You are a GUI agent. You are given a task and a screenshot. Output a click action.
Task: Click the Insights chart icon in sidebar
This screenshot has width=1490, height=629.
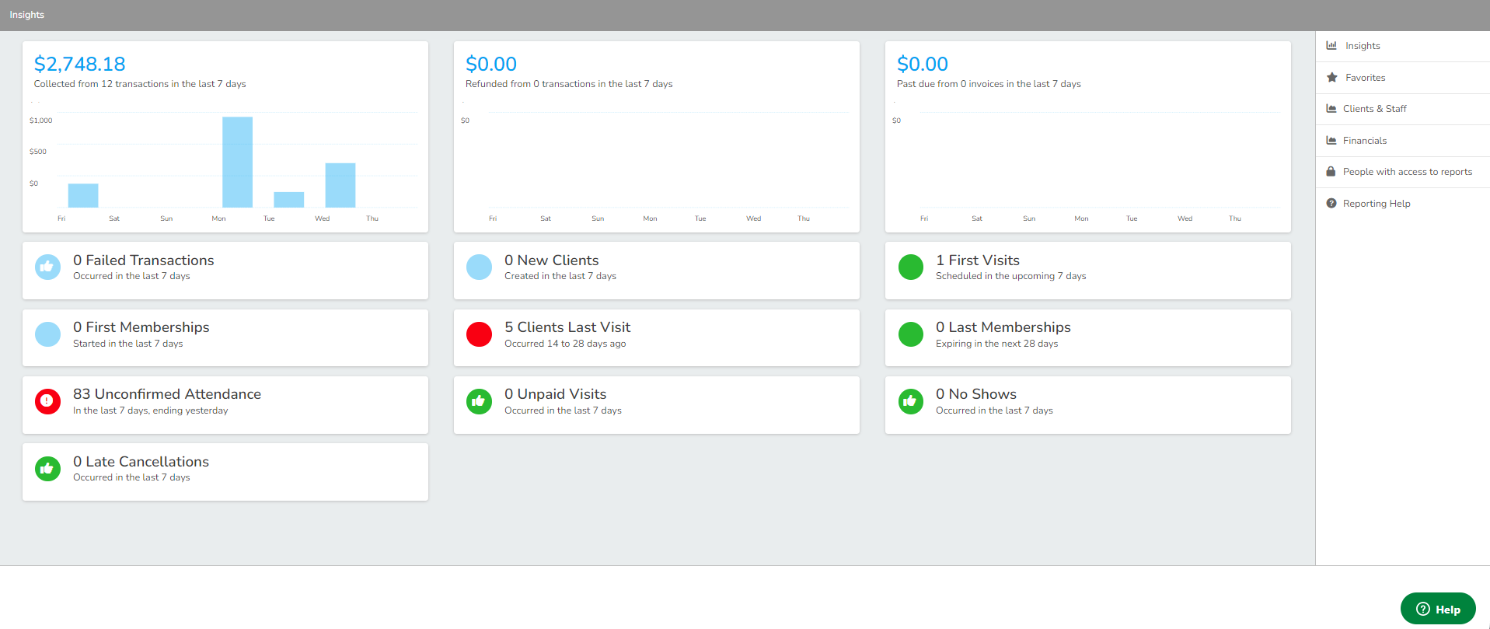coord(1331,46)
